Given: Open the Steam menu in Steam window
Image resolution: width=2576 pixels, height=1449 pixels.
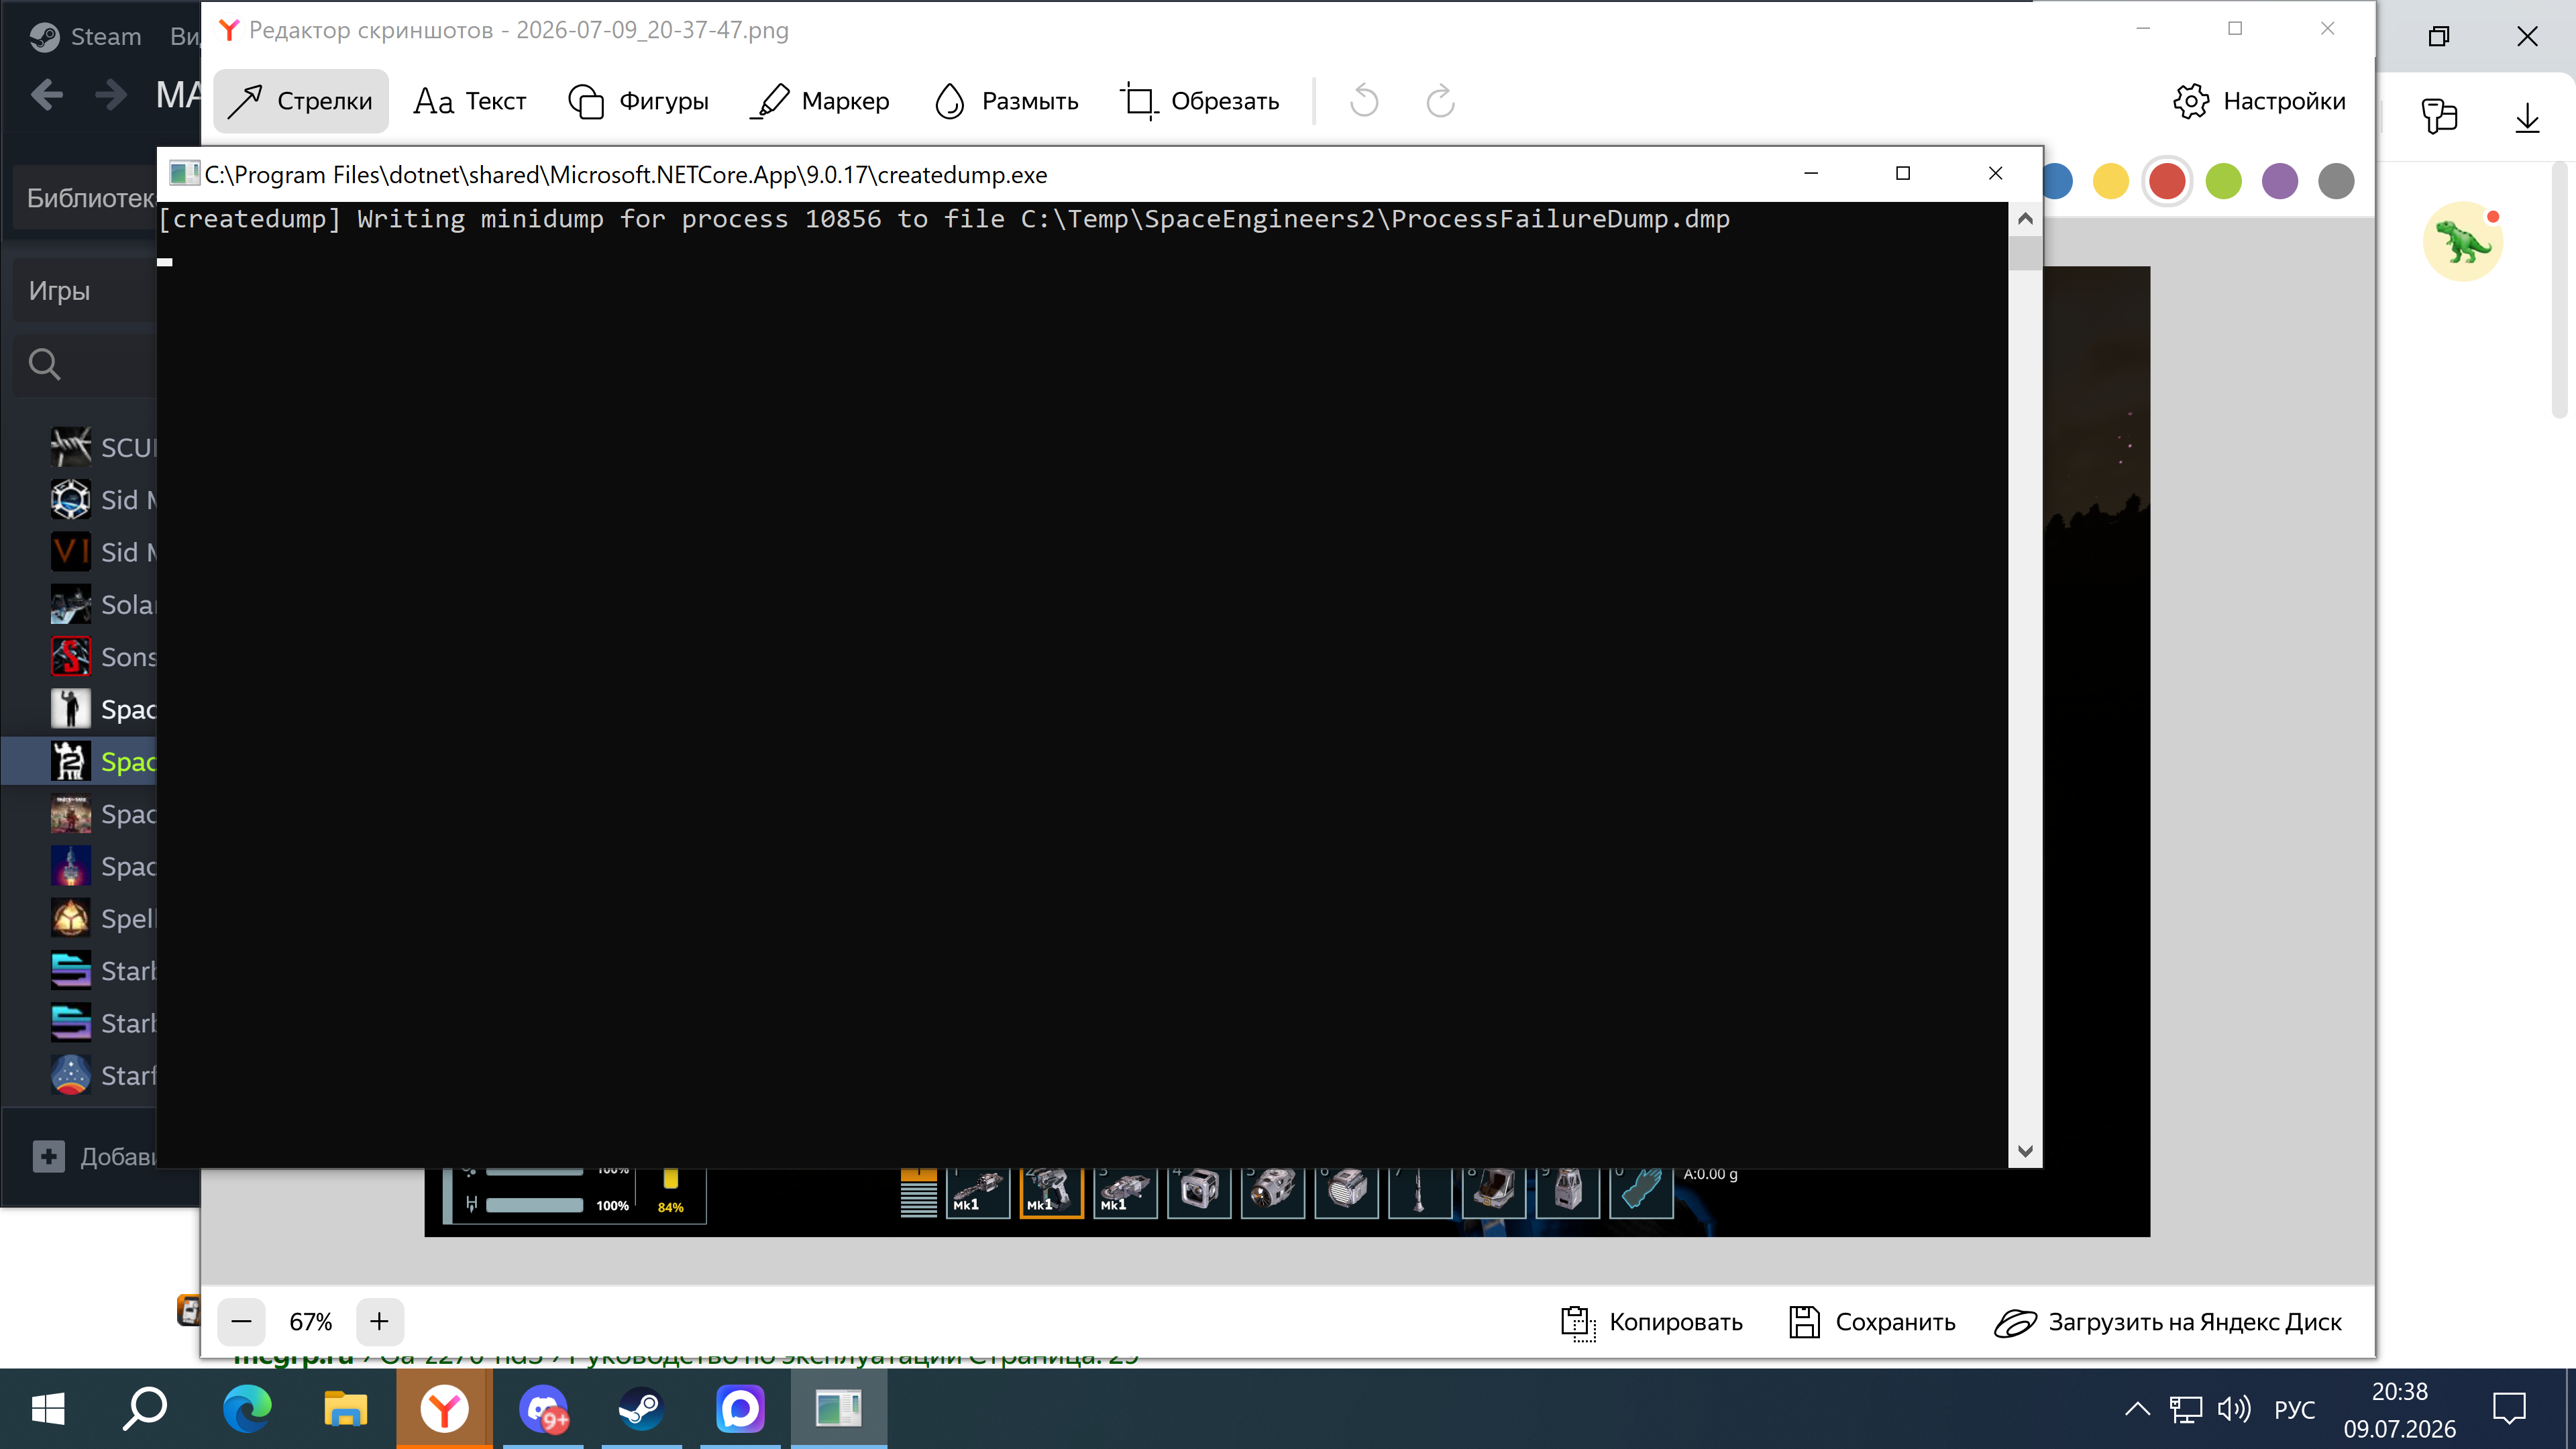Looking at the screenshot, I should click(86, 36).
